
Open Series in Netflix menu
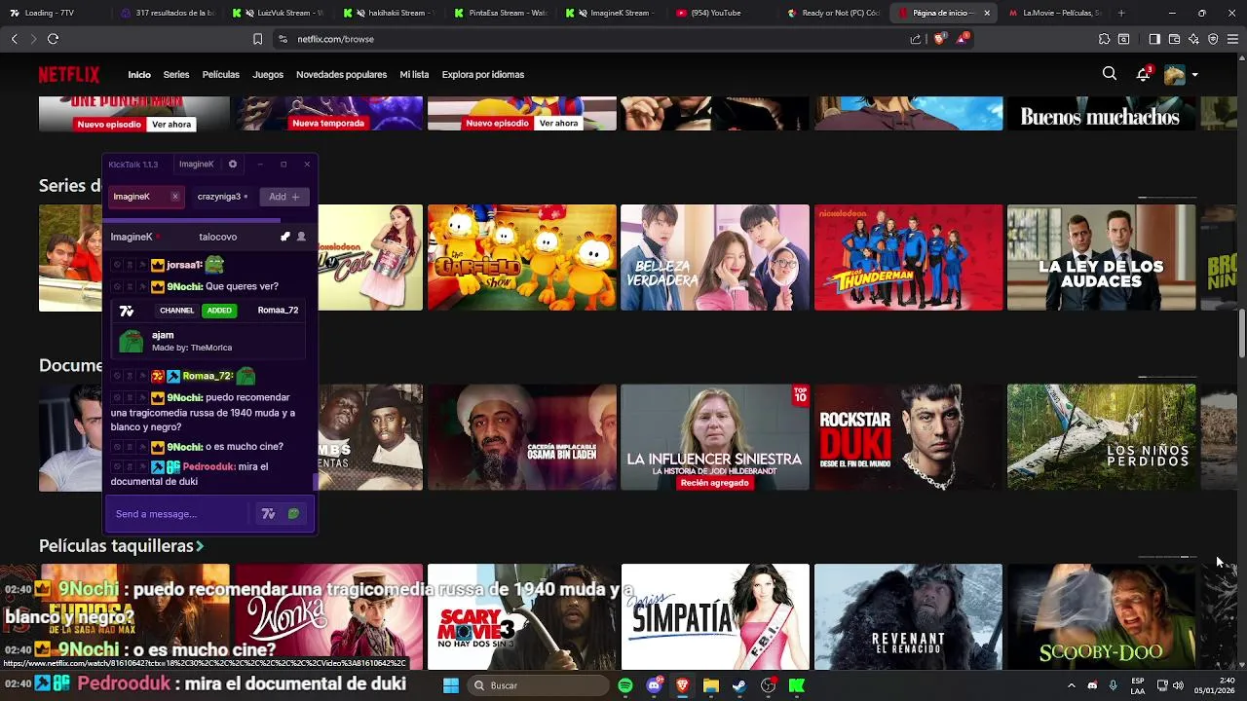click(x=176, y=75)
